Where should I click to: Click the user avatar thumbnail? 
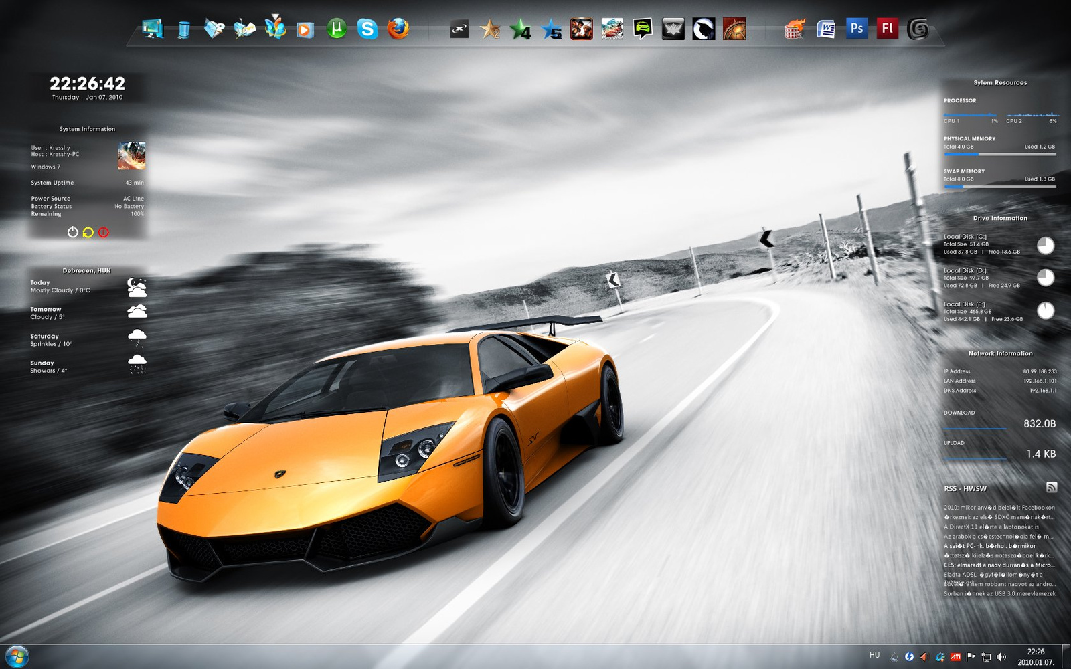pyautogui.click(x=131, y=155)
